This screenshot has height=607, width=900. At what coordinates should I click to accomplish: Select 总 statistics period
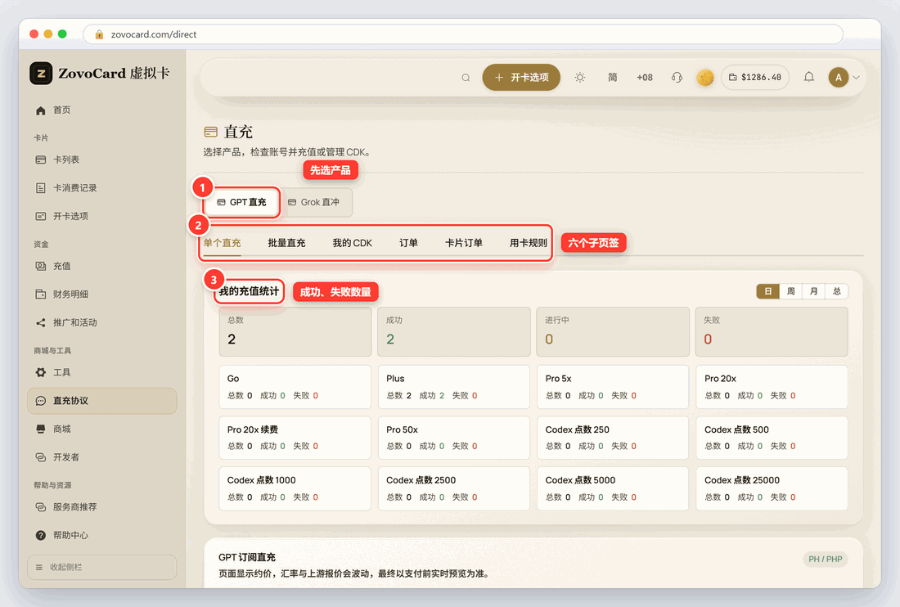pyautogui.click(x=837, y=291)
